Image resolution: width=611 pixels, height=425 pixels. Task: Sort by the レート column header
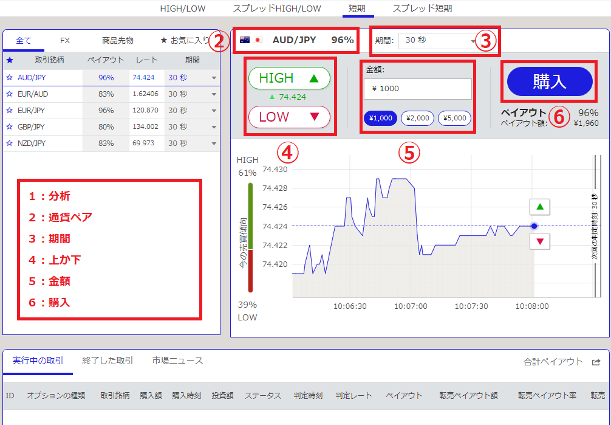[147, 60]
